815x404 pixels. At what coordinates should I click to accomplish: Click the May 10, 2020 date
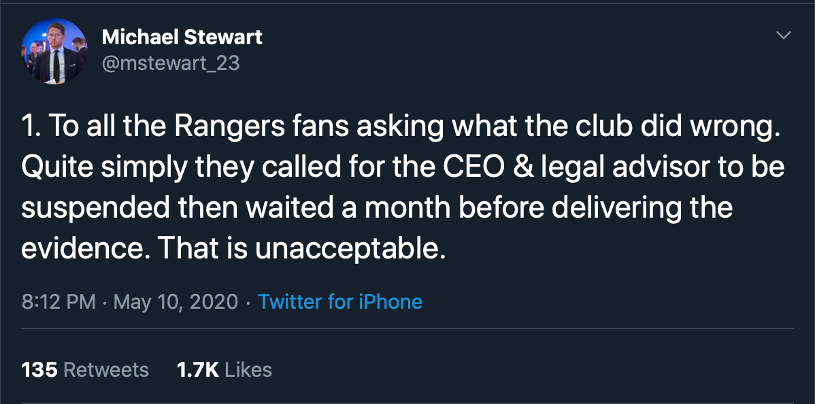(x=176, y=302)
